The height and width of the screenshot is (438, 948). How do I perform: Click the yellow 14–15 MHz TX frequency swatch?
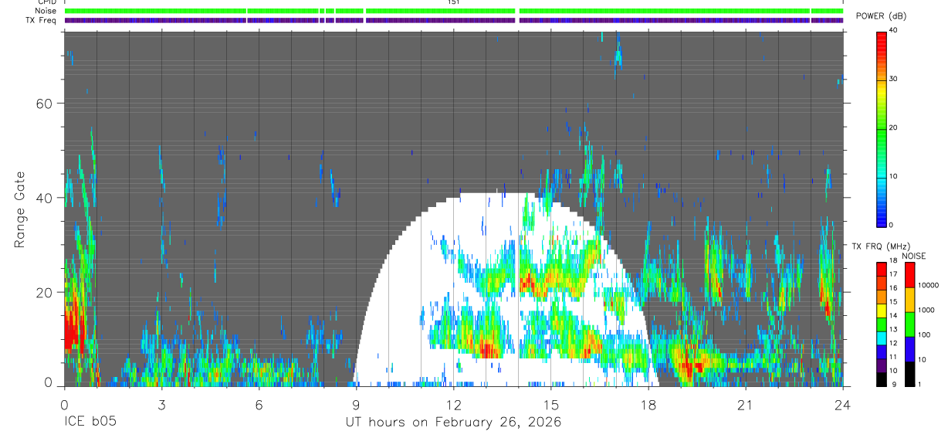tap(881, 311)
